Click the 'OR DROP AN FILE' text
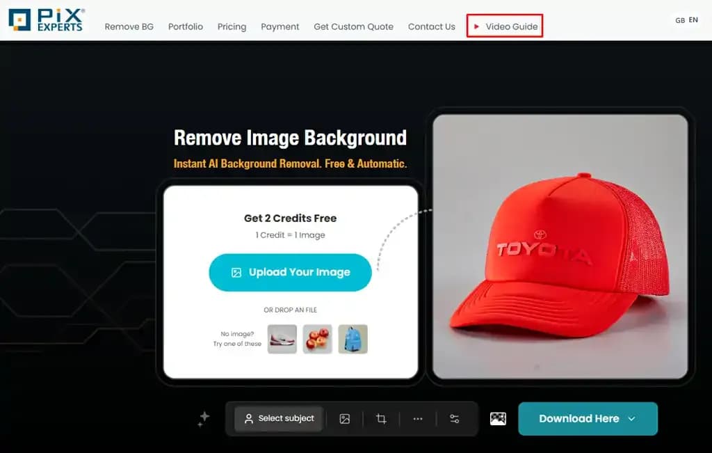712x453 pixels. point(290,310)
